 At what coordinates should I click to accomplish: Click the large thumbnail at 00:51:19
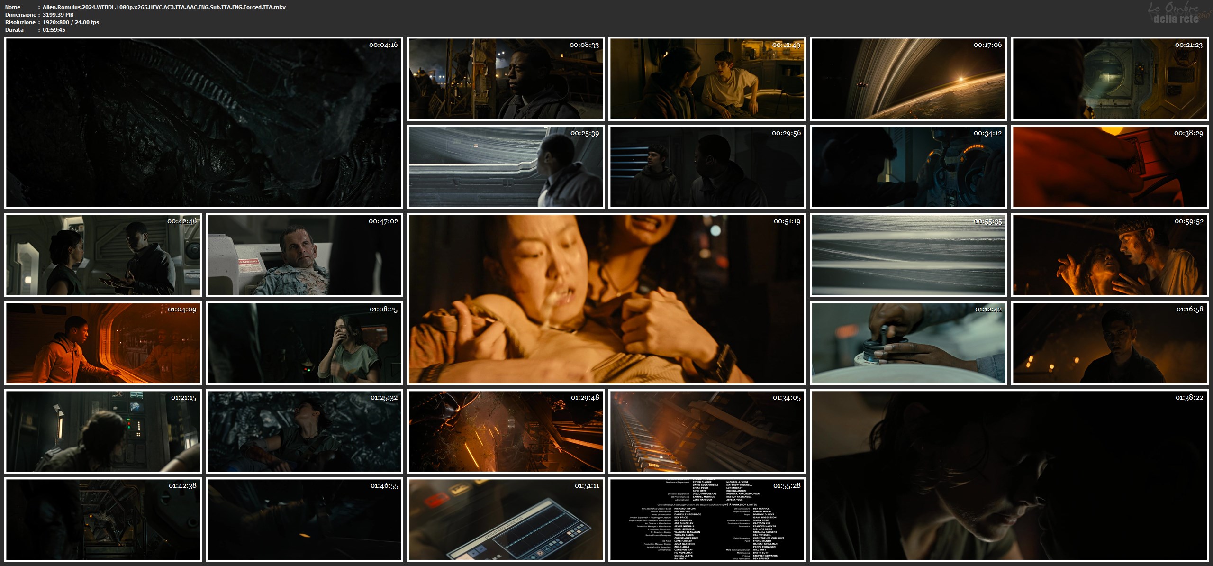606,299
